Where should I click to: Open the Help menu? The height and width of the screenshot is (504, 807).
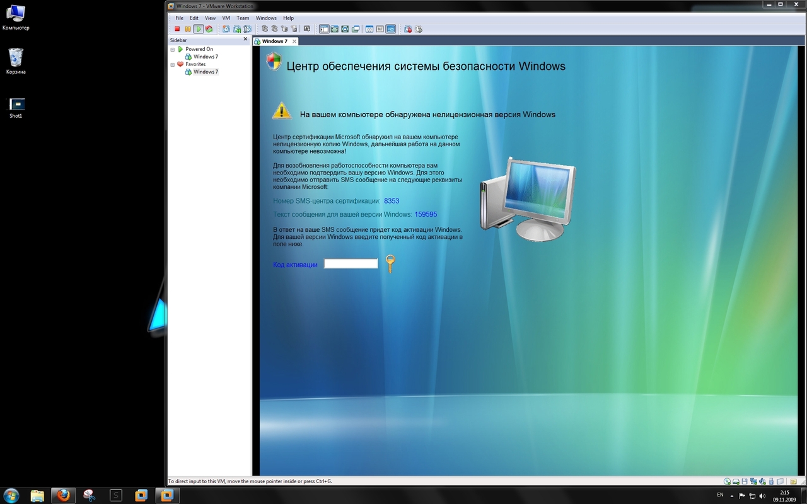pyautogui.click(x=288, y=18)
